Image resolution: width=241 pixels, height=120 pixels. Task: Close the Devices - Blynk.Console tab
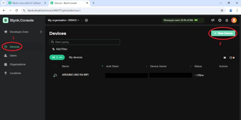pos(87,3)
